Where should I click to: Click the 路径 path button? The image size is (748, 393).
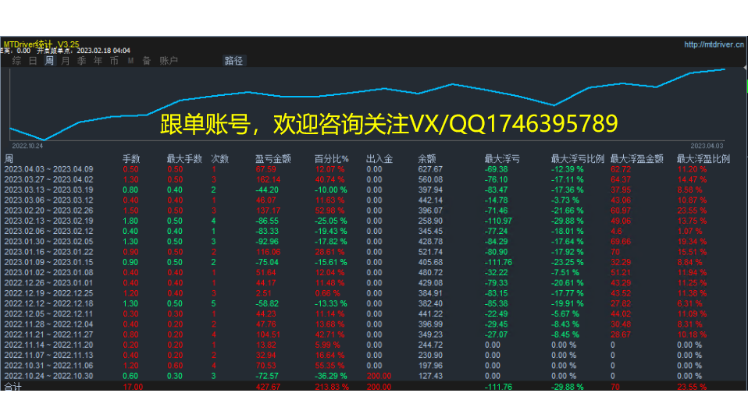(x=233, y=61)
